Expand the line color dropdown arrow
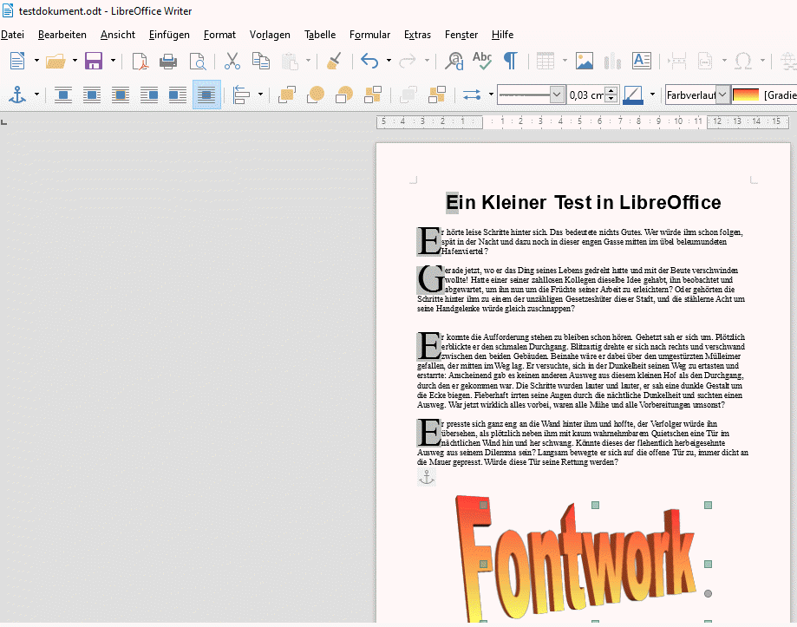Screen dimensions: 797x627 click(652, 95)
